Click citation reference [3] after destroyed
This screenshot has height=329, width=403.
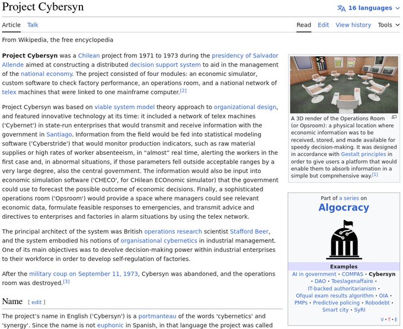66,281
